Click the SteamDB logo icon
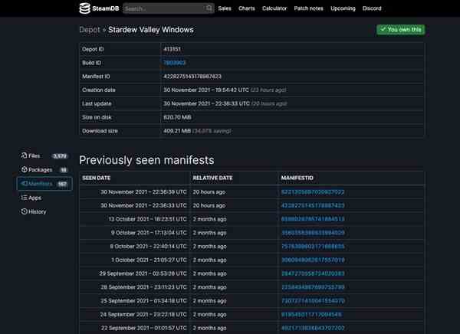460x334 pixels. [x=84, y=8]
